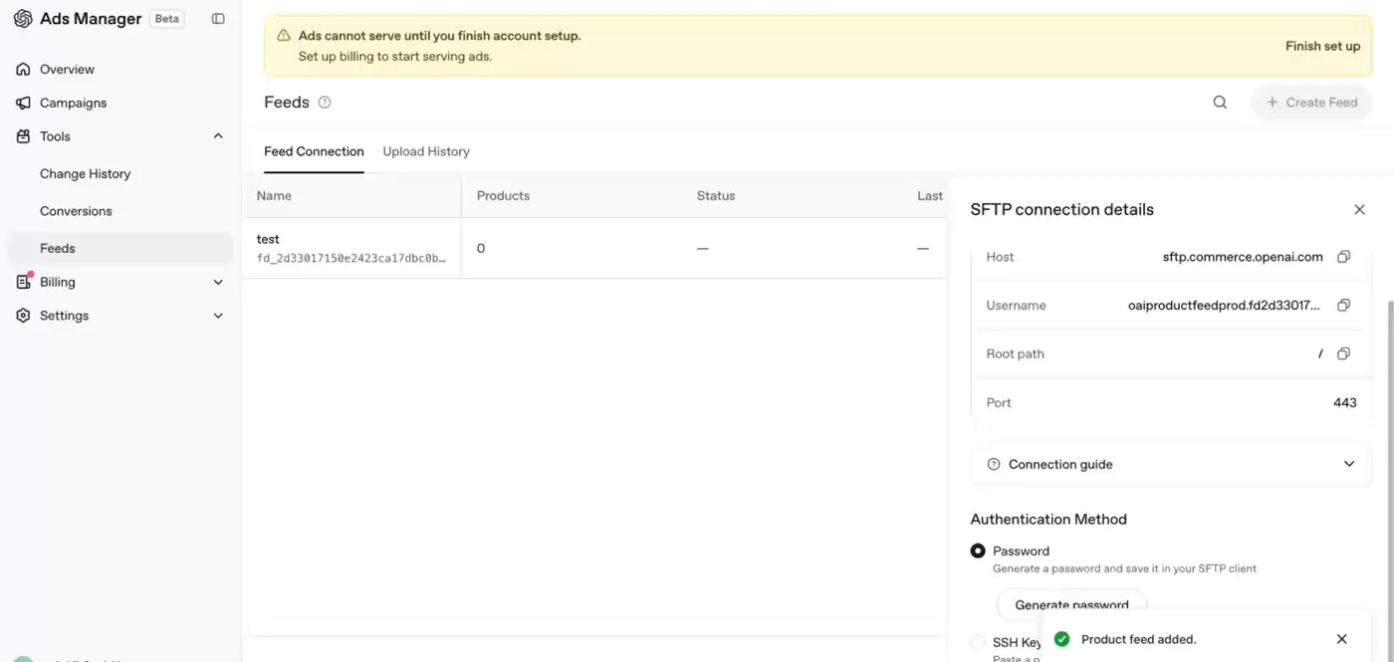Dismiss the Product feed added toast
Image resolution: width=1394 pixels, height=662 pixels.
coord(1341,639)
